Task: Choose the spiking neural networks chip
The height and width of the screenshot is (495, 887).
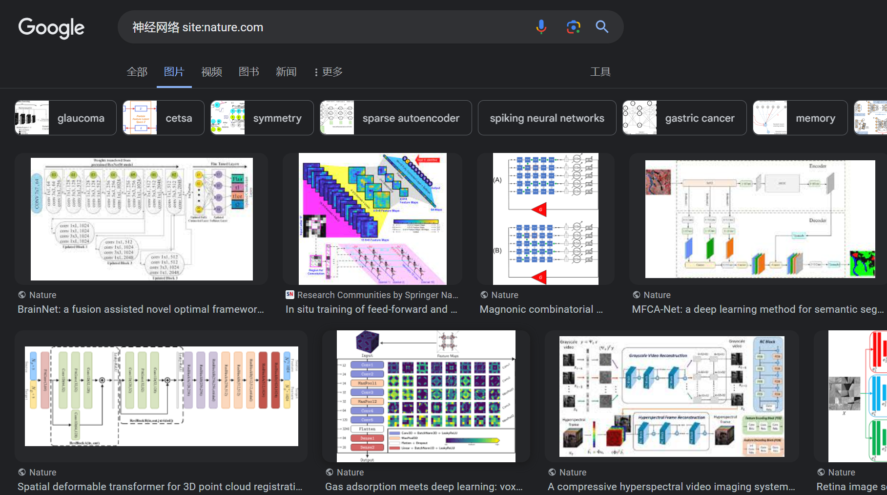Action: click(547, 118)
